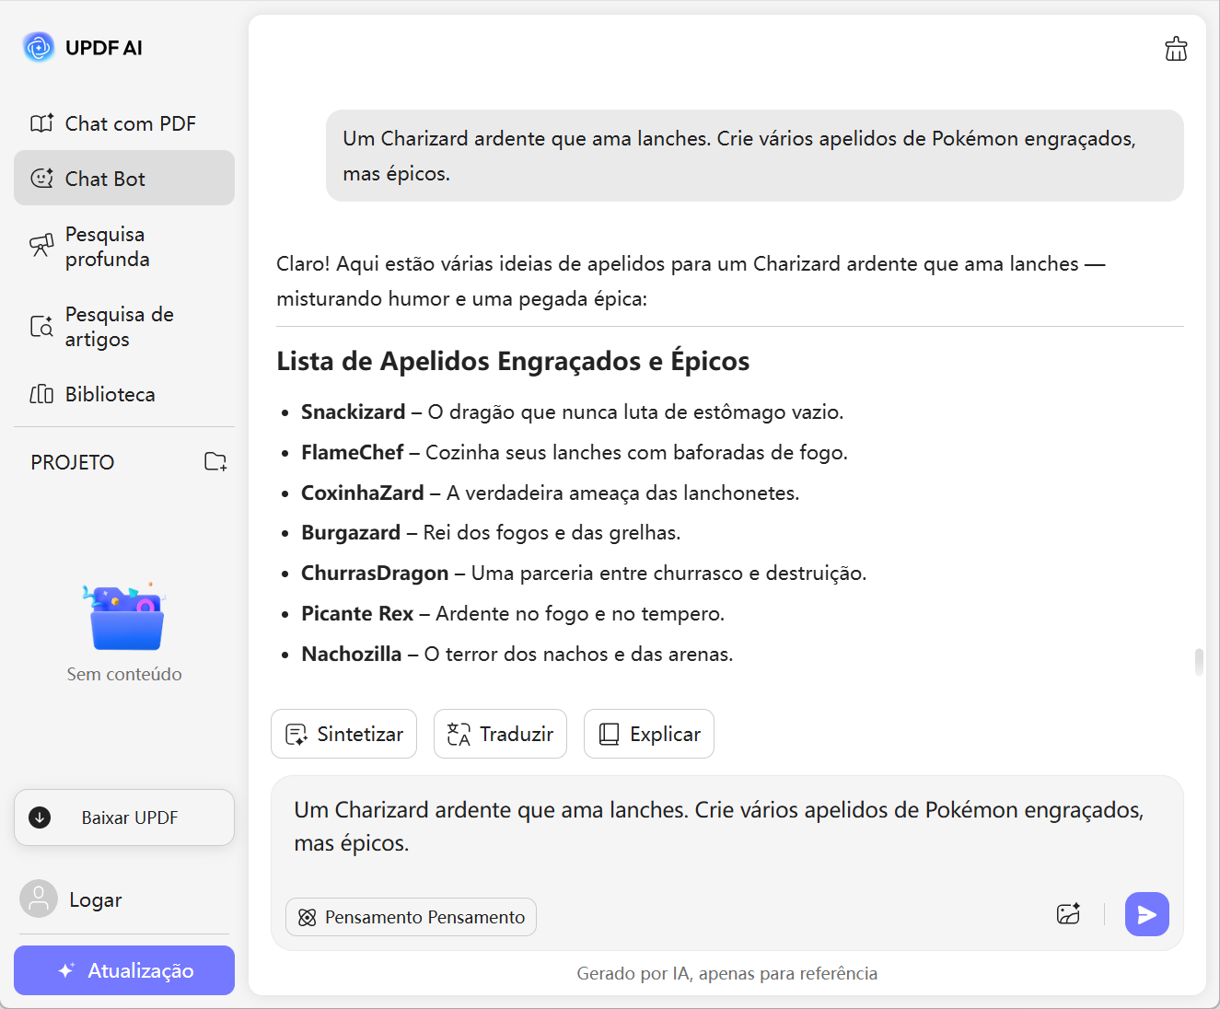
Task: Click the Lista de Apelidos heading
Action: (x=513, y=361)
